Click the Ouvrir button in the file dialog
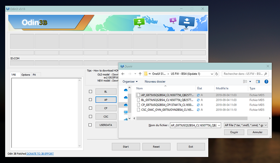The height and width of the screenshot is (163, 280). [x=234, y=132]
